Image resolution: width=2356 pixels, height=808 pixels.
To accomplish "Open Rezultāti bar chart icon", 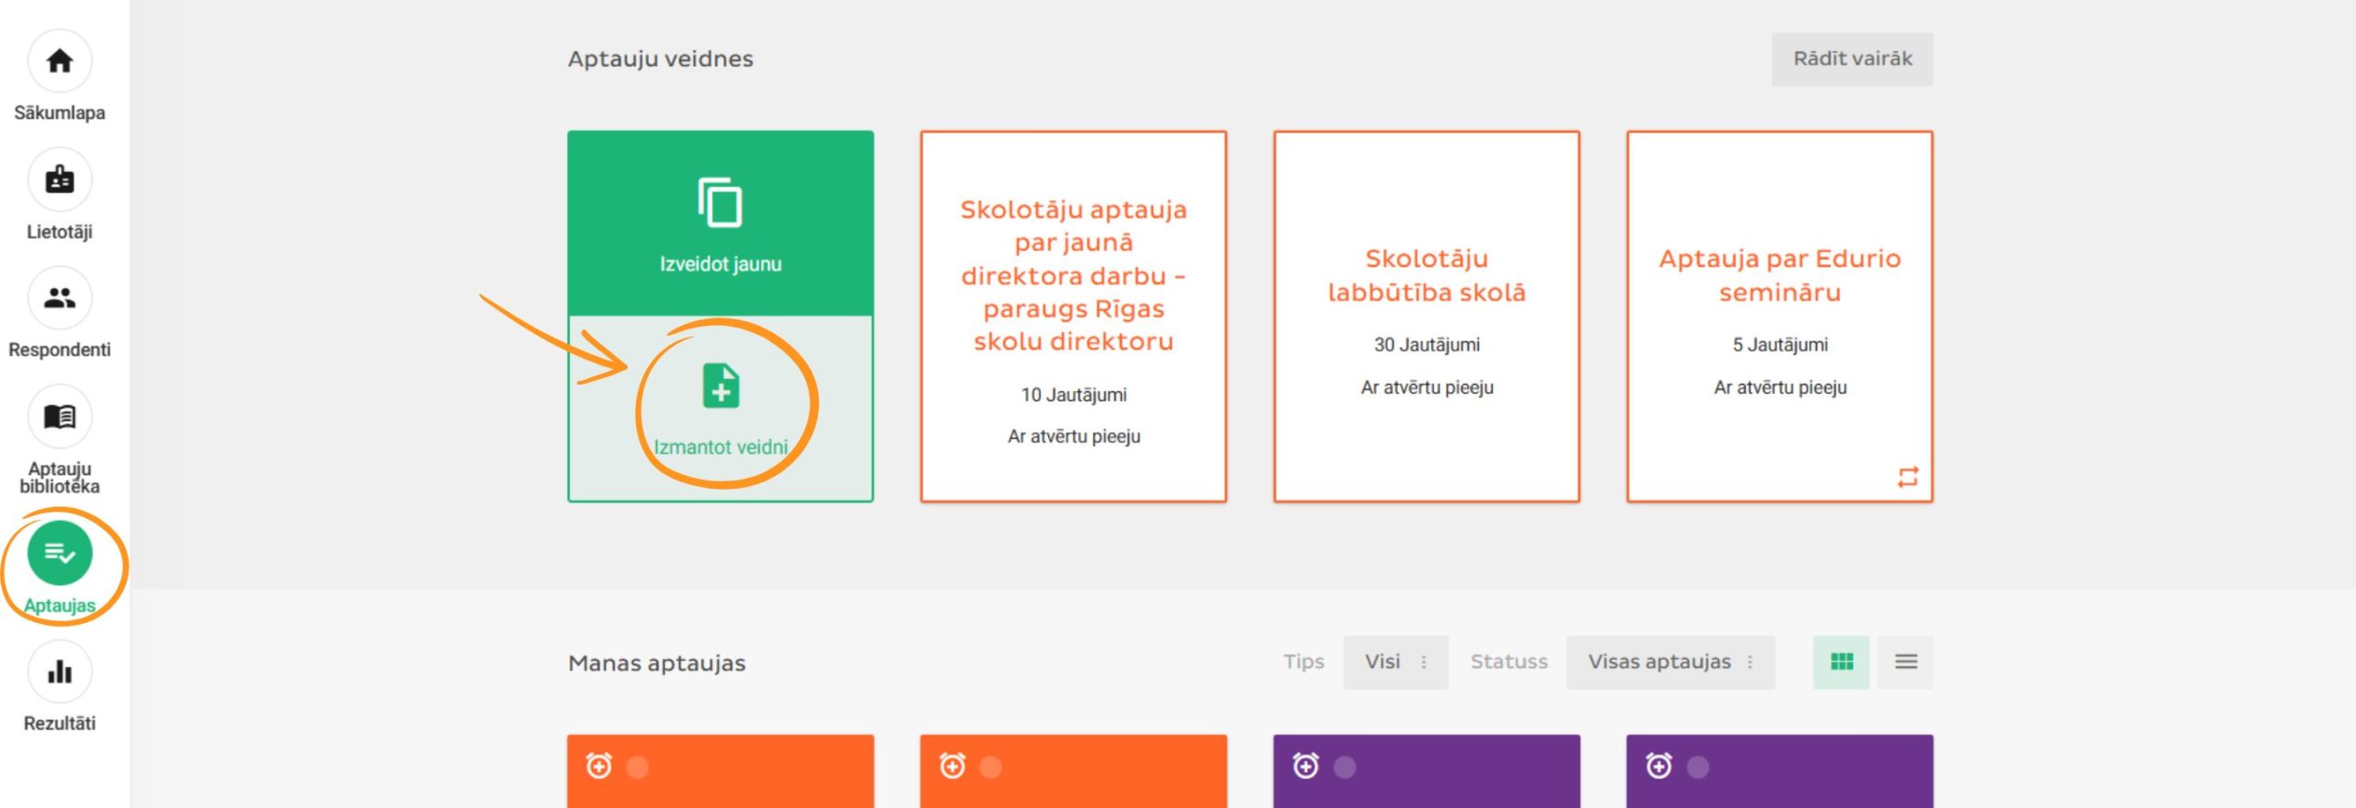I will 60,672.
